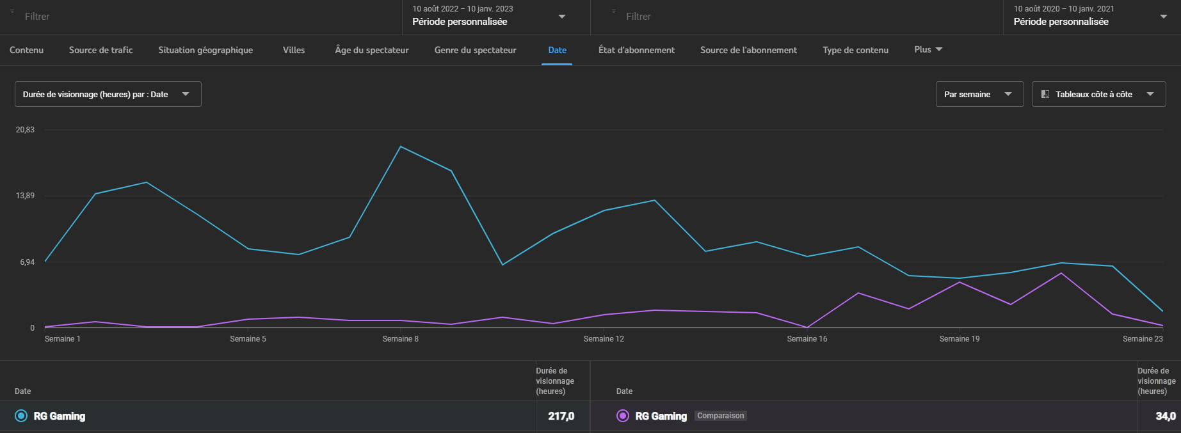Switch to the Contenu tab
The width and height of the screenshot is (1181, 433).
[x=27, y=50]
